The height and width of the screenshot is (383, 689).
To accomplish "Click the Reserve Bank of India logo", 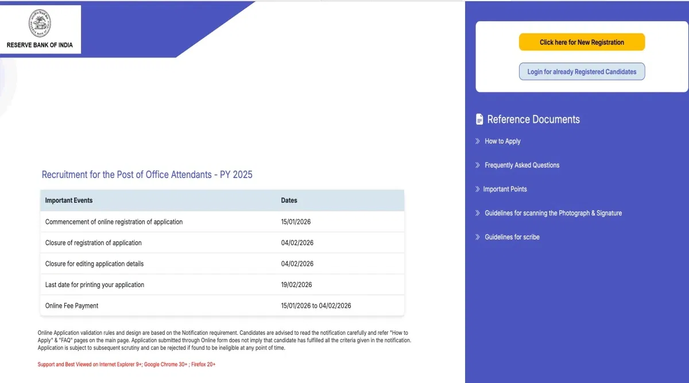I will (40, 29).
